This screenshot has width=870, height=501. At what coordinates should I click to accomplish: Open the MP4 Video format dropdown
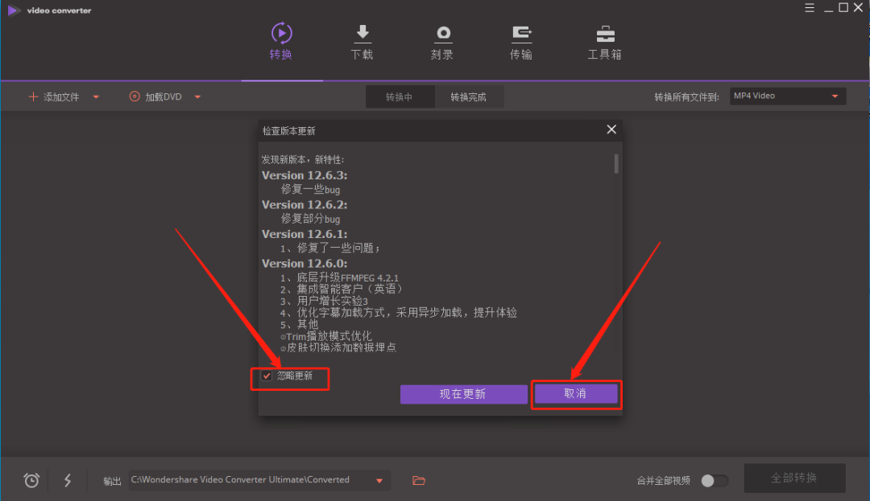[x=788, y=97]
